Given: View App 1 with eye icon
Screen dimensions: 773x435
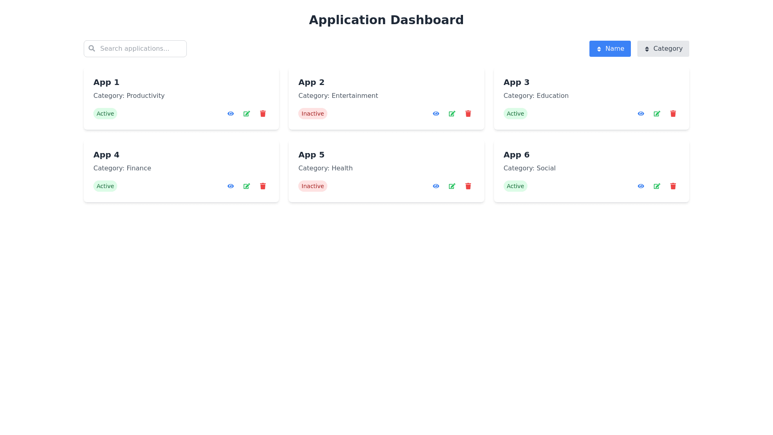Looking at the screenshot, I should coord(230,114).
